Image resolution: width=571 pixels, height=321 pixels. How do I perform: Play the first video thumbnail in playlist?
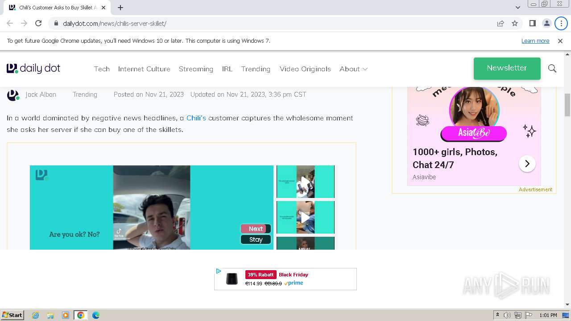click(x=306, y=181)
